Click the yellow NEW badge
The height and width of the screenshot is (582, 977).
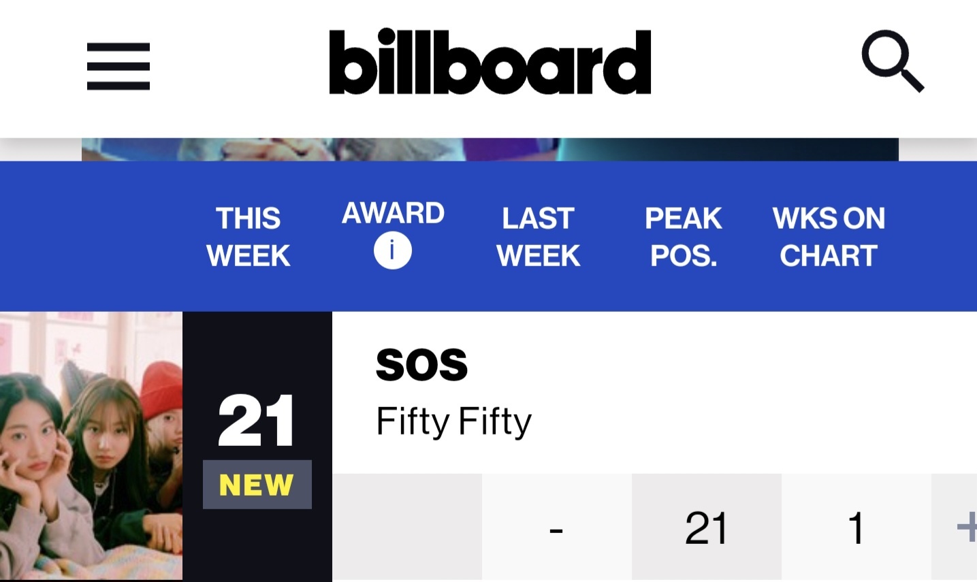(257, 485)
